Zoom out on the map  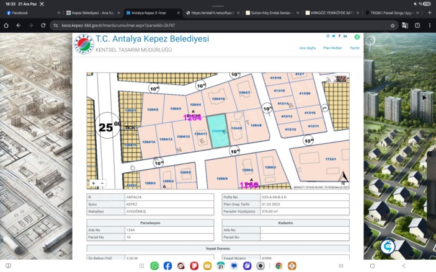tap(102, 183)
